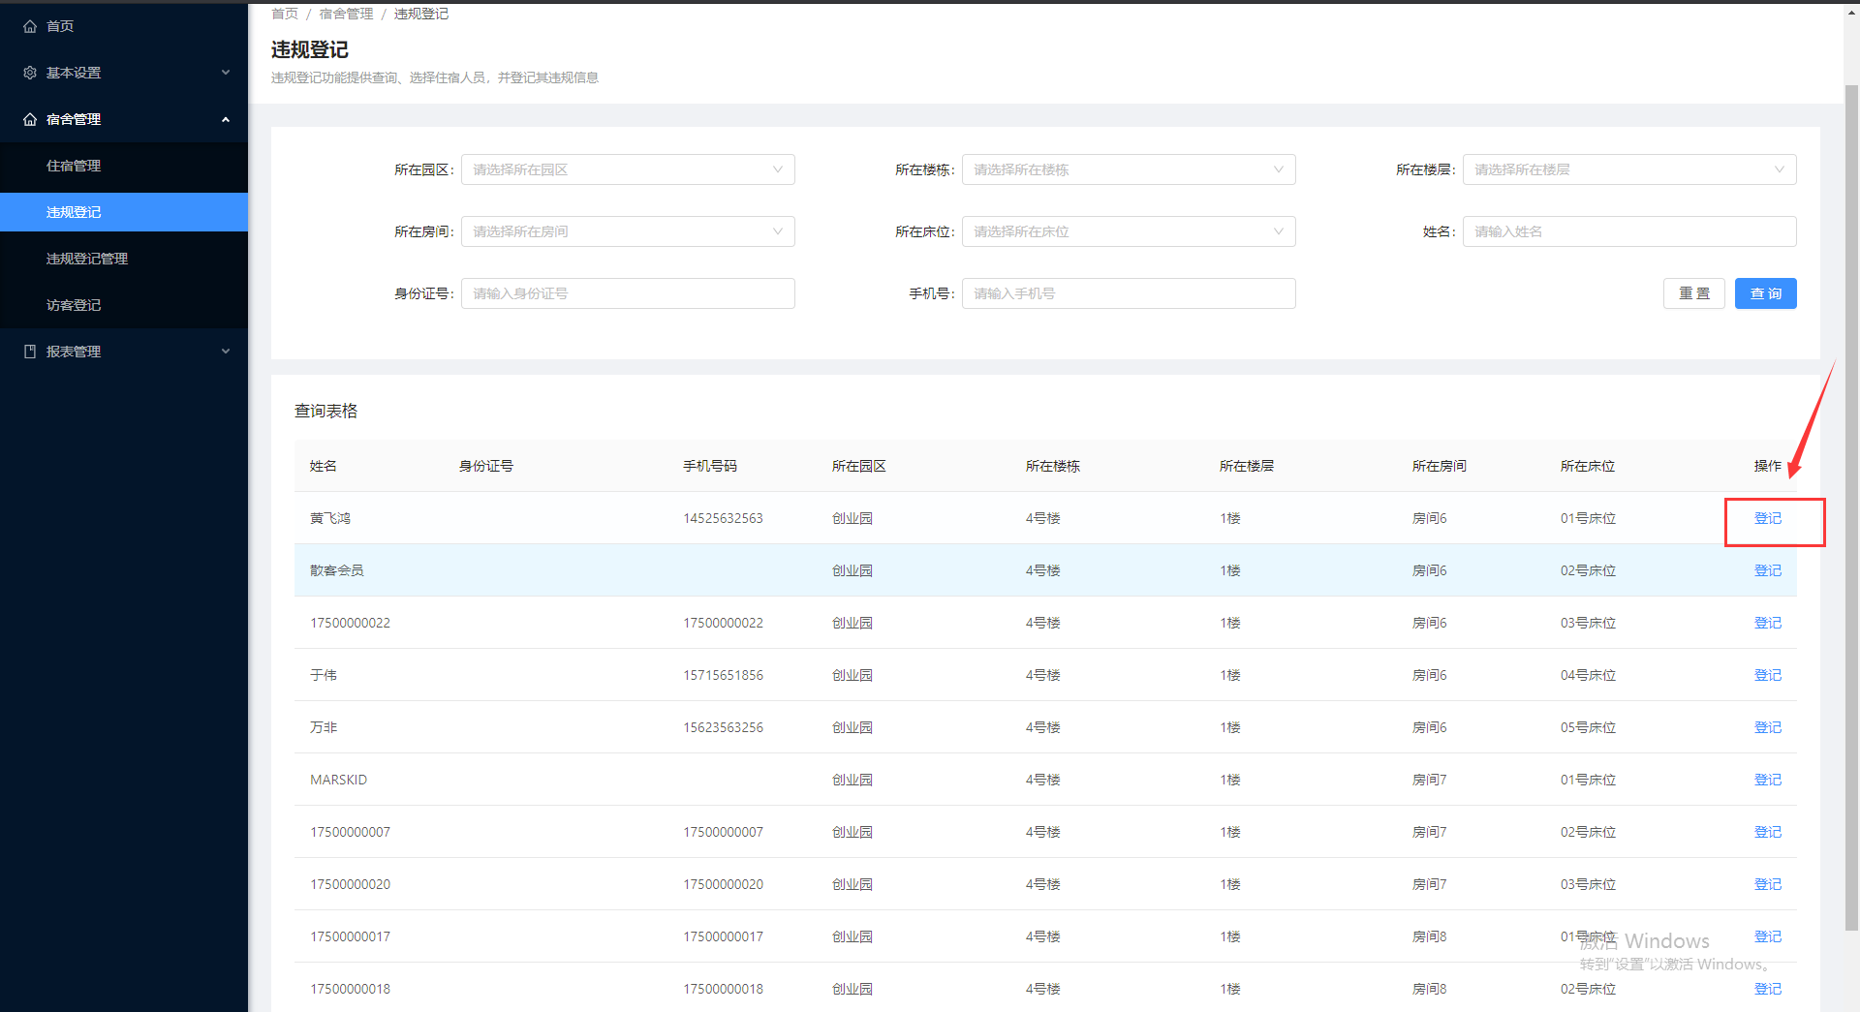Click 登记 for name 17500000017
This screenshot has height=1012, width=1860.
click(x=1768, y=936)
